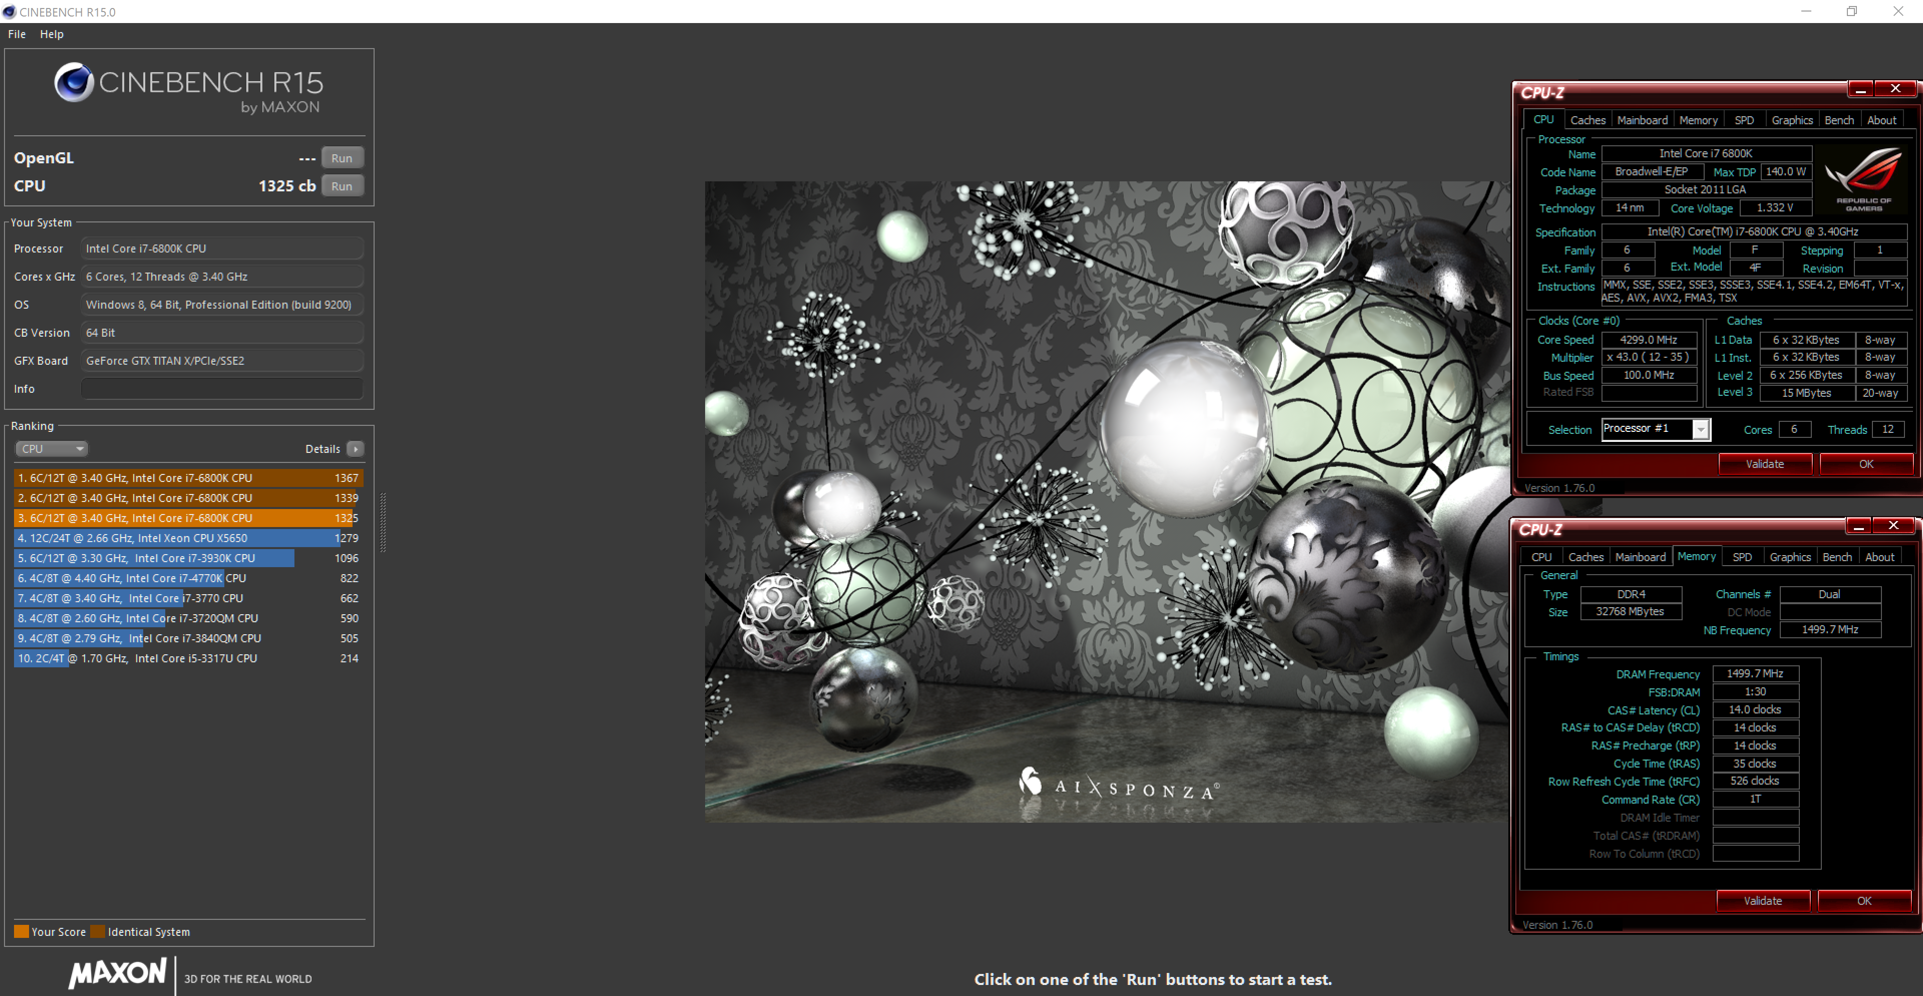1923x996 pixels.
Task: Open the Help menu
Action: (52, 35)
